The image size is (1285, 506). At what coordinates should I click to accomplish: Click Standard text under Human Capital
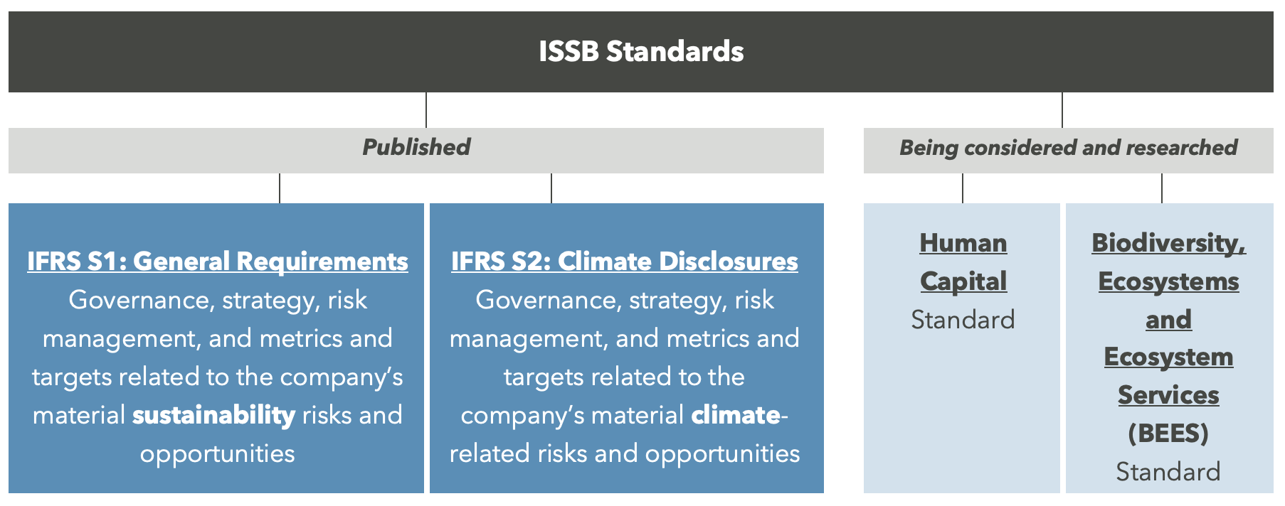pyautogui.click(x=963, y=320)
